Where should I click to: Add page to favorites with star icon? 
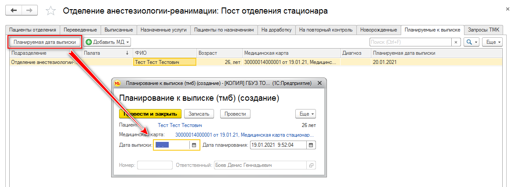tap(51, 11)
